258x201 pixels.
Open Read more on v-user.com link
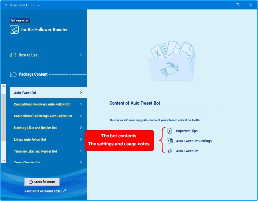(42, 191)
